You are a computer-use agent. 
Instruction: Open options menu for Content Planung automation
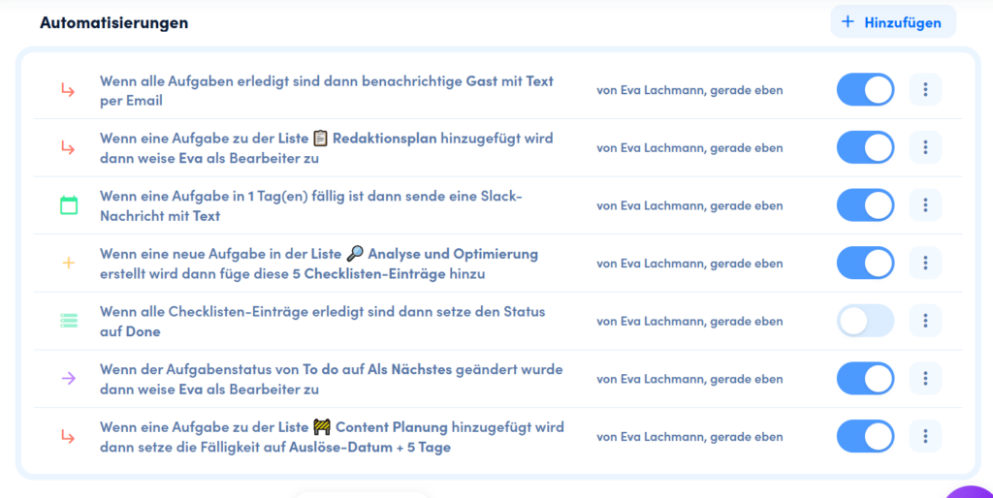click(925, 436)
